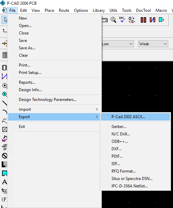Select the Place Text A tool
This screenshot has width=173, height=208.
tap(4, 182)
